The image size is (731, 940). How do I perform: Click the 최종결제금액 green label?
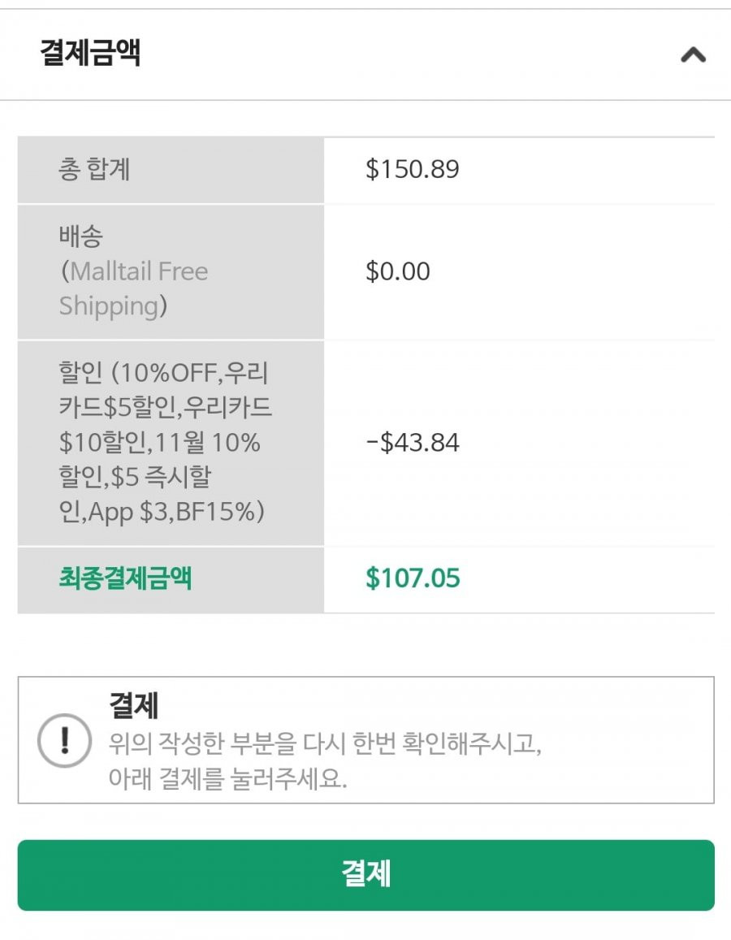tap(125, 578)
